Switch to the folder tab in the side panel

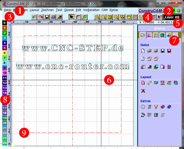coord(143,36)
